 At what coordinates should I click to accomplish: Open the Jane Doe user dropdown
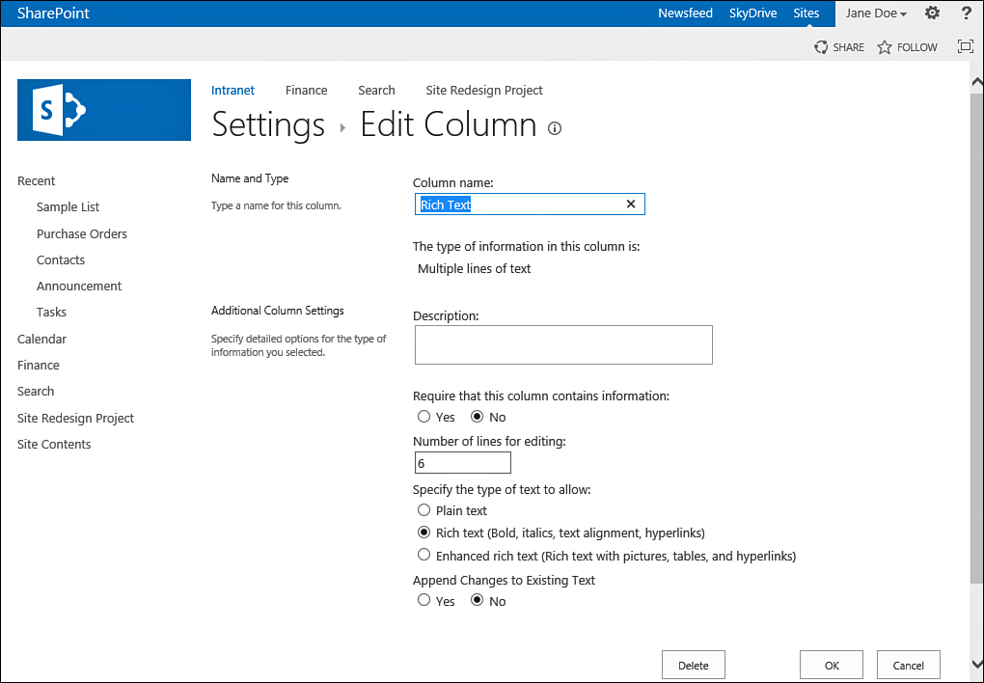(876, 14)
